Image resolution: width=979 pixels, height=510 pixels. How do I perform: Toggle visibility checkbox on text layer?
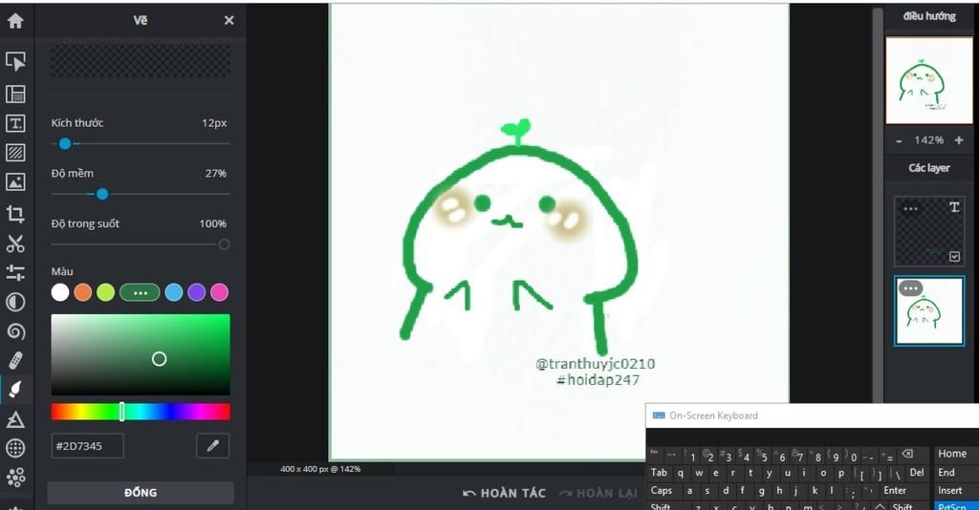click(x=955, y=256)
